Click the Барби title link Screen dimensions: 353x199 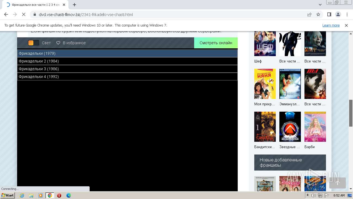click(x=309, y=147)
